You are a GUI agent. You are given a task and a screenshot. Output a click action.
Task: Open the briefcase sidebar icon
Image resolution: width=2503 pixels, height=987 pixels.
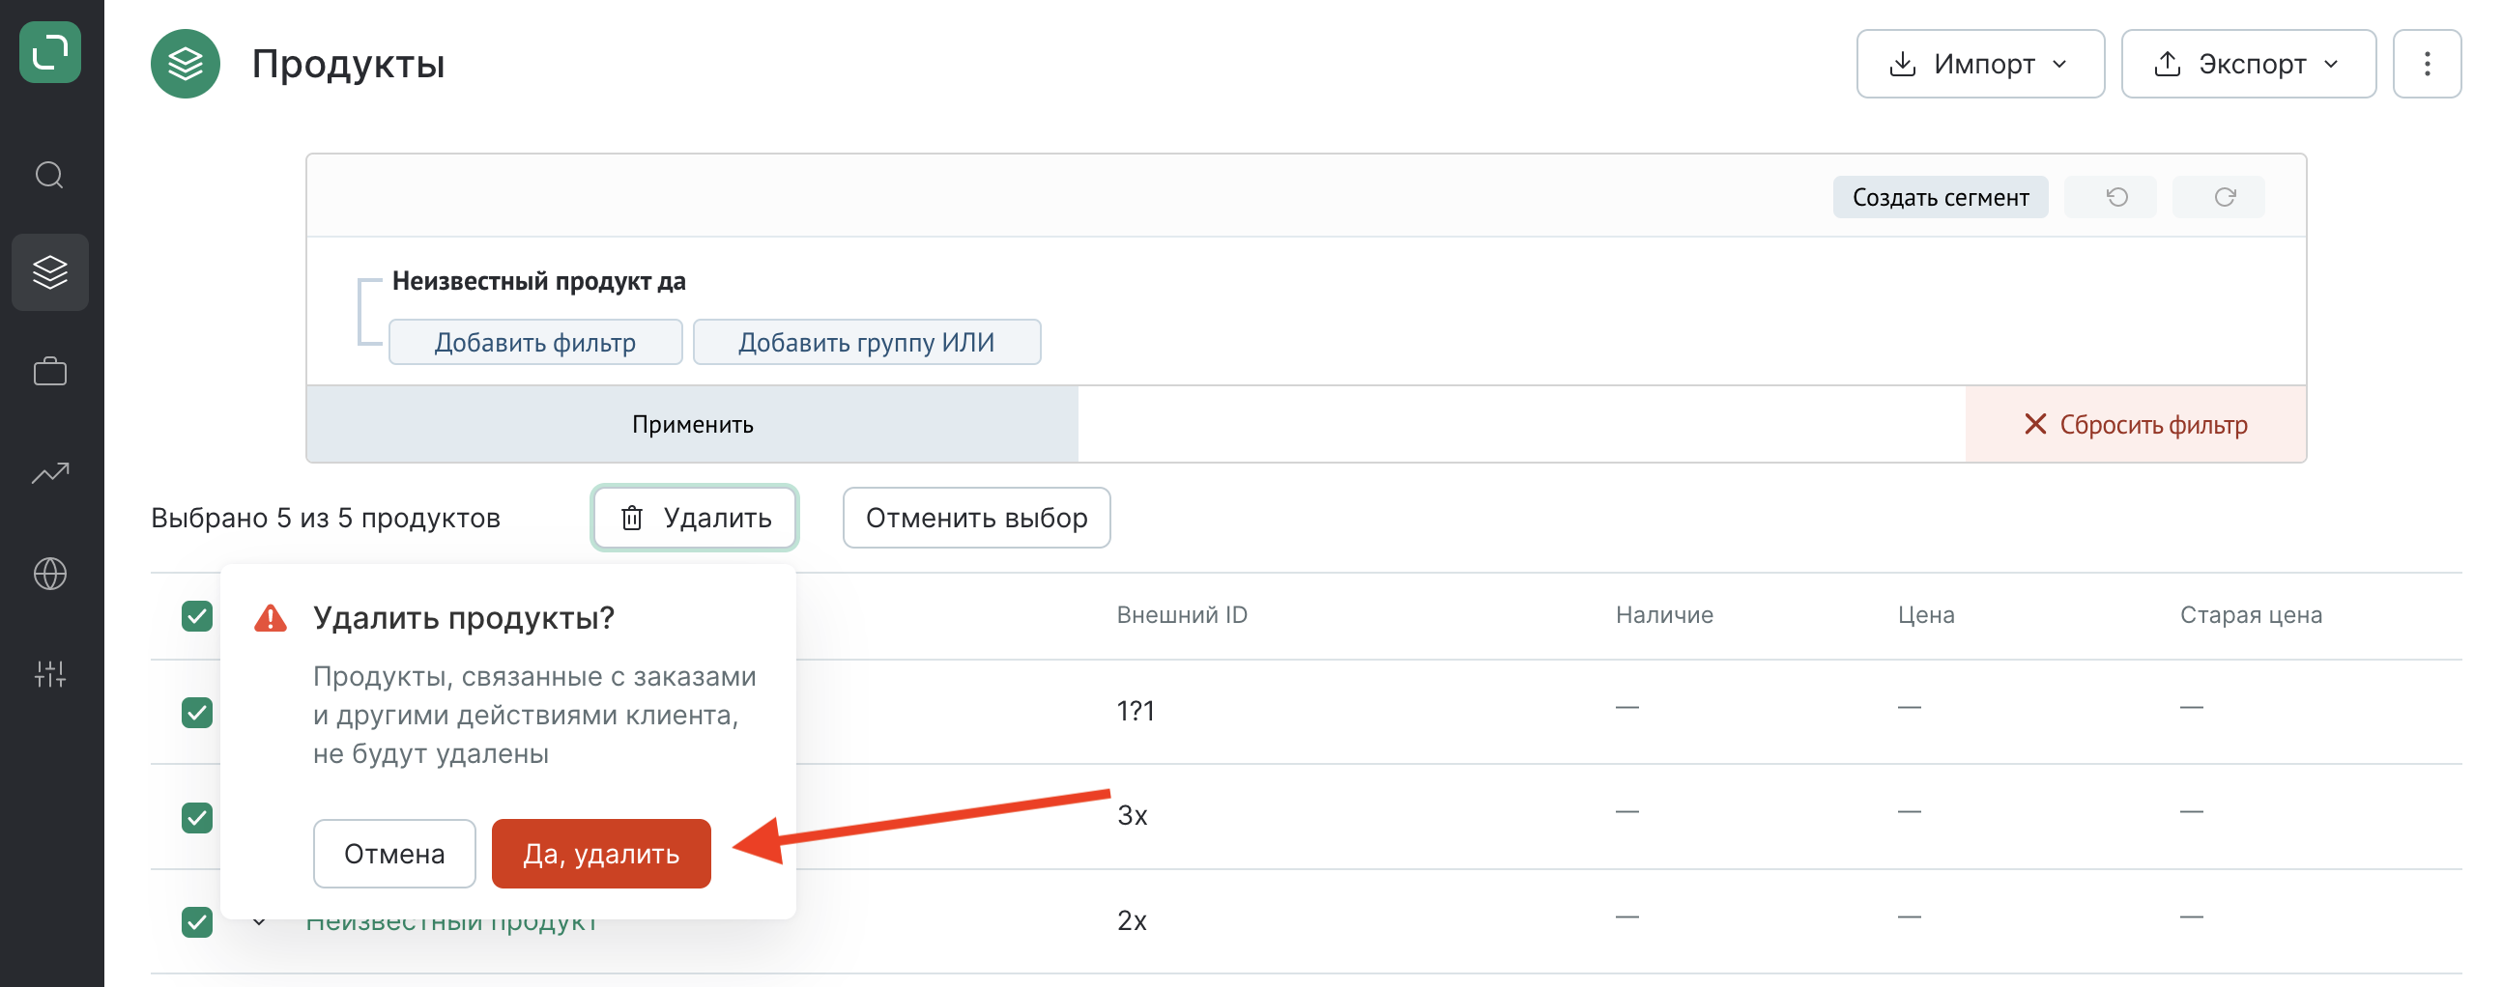(x=49, y=372)
